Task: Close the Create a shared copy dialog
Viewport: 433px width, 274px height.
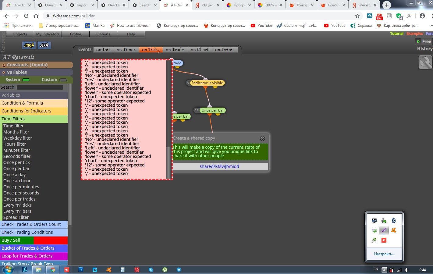Action: [x=262, y=138]
